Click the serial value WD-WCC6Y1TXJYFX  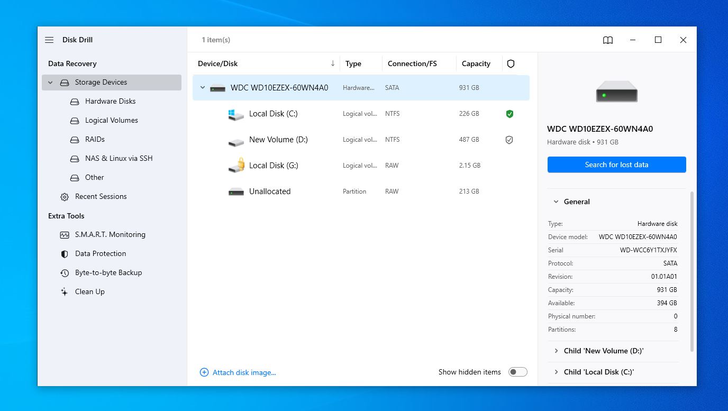click(649, 250)
